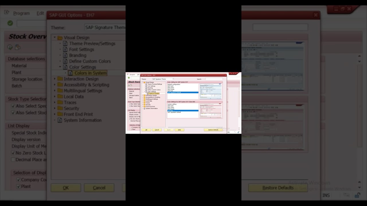Open the Program menu in sharp SAP window
The height and width of the screenshot is (206, 367).
132,75
